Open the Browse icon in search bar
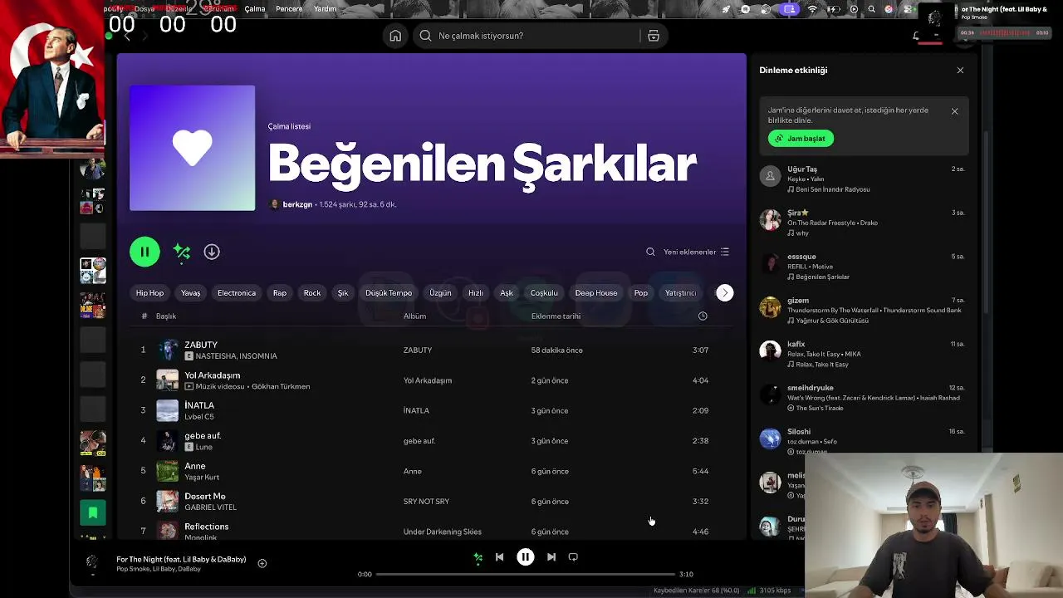1063x598 pixels. point(654,36)
